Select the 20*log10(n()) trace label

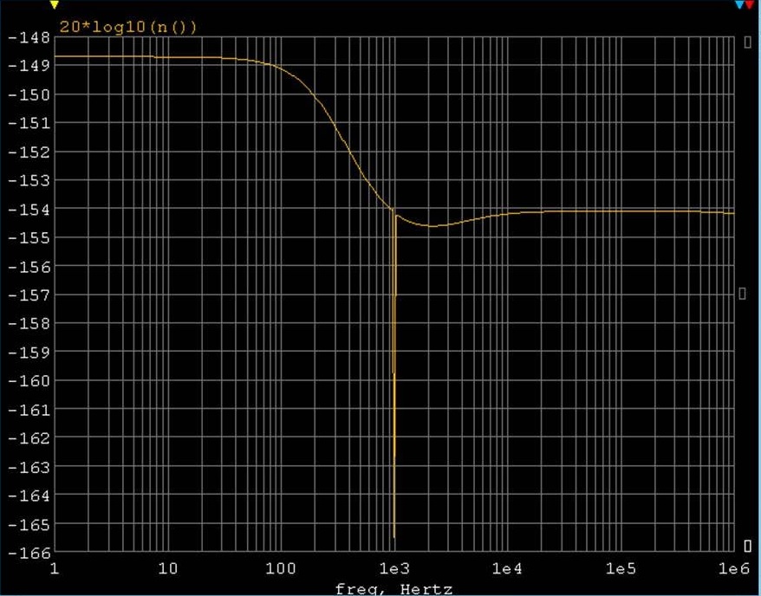click(x=128, y=27)
